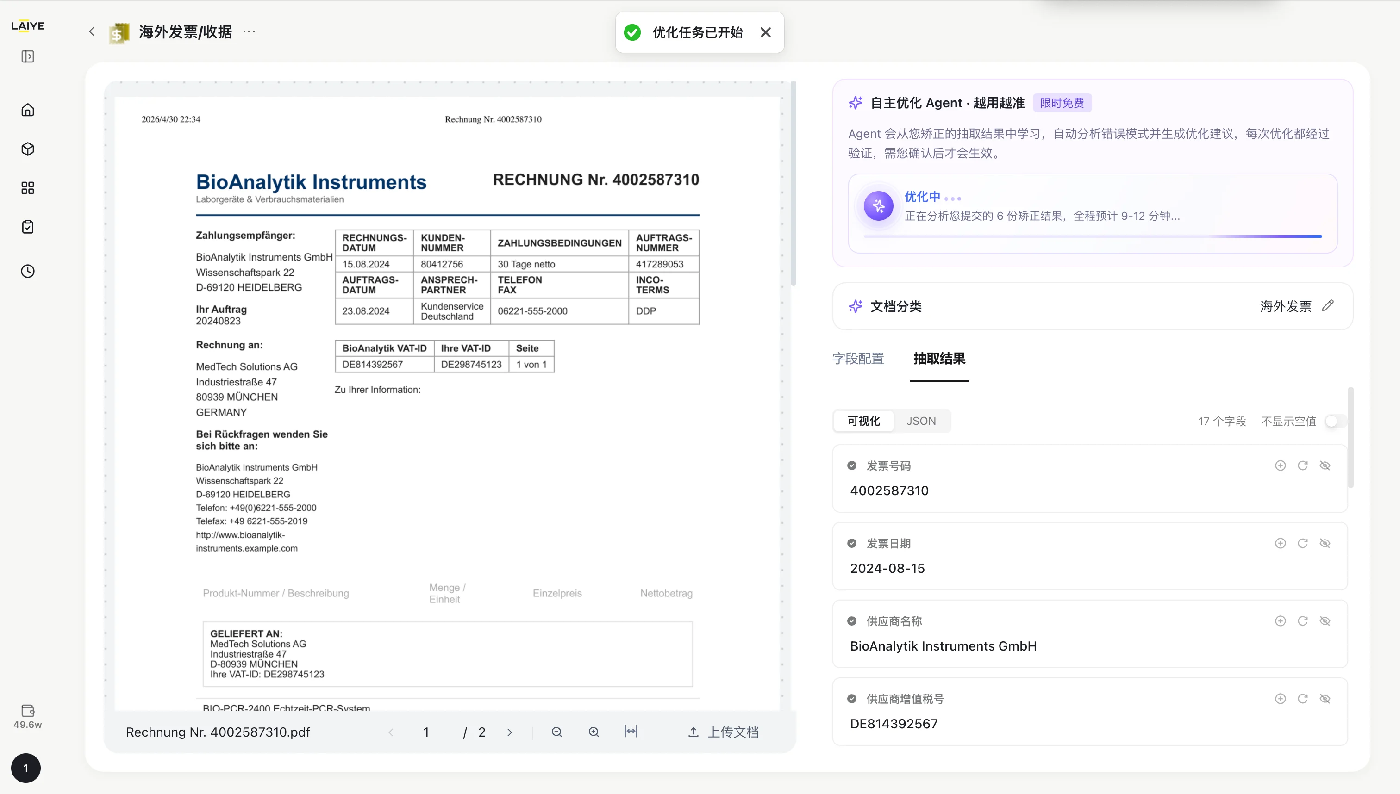The width and height of the screenshot is (1400, 794).
Task: Zoom out the document preview
Action: 556,732
